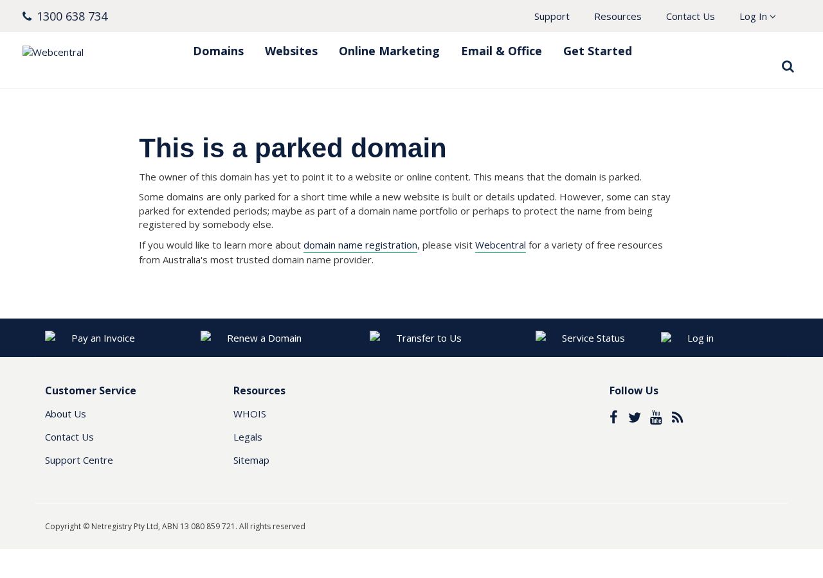Expand the Log In dropdown
This screenshot has width=823, height=578.
pyautogui.click(x=757, y=16)
